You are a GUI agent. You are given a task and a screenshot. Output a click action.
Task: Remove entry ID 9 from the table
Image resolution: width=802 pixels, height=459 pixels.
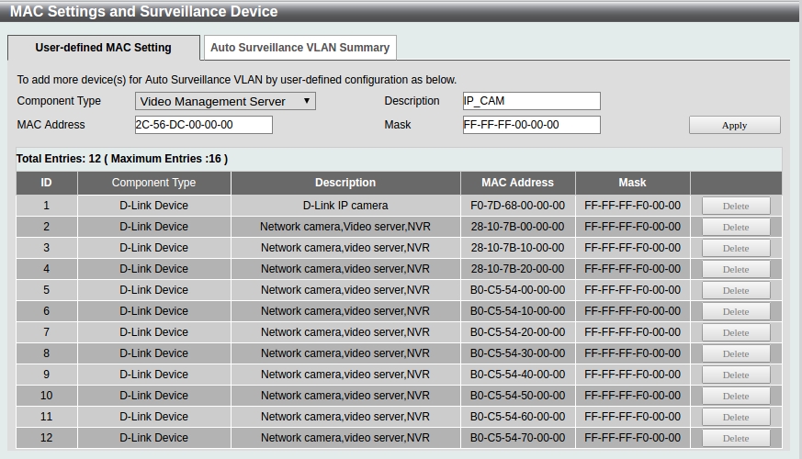(x=736, y=375)
